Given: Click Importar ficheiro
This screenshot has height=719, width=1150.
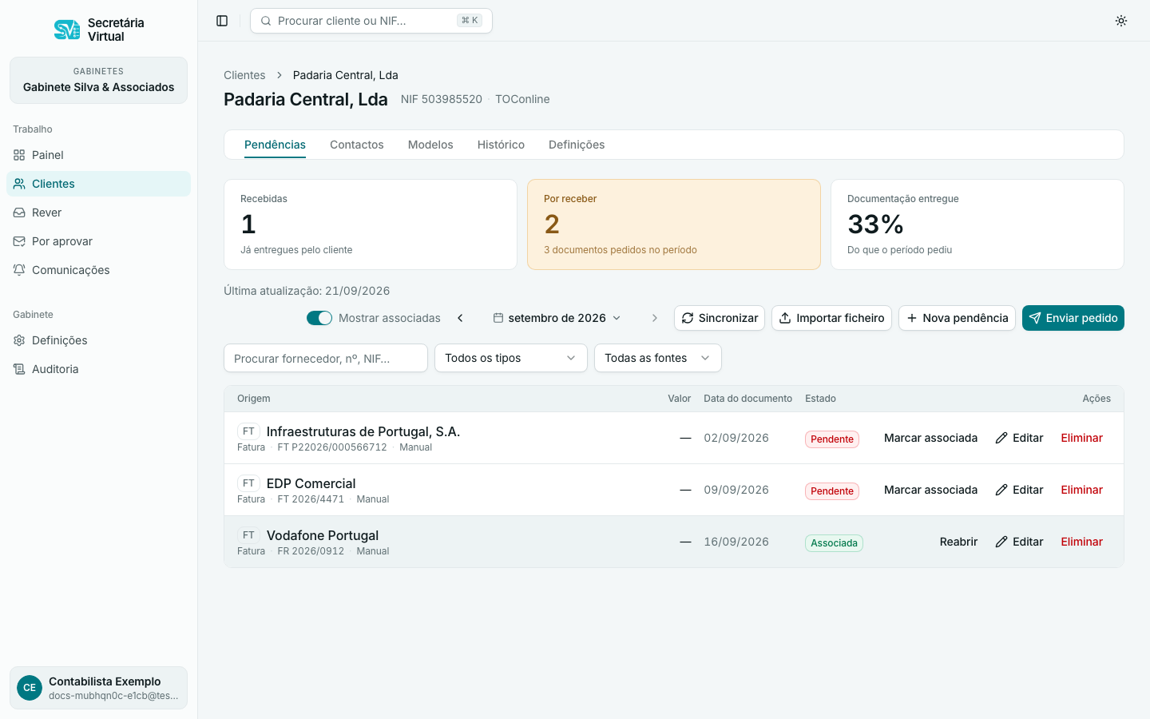Looking at the screenshot, I should pyautogui.click(x=831, y=318).
